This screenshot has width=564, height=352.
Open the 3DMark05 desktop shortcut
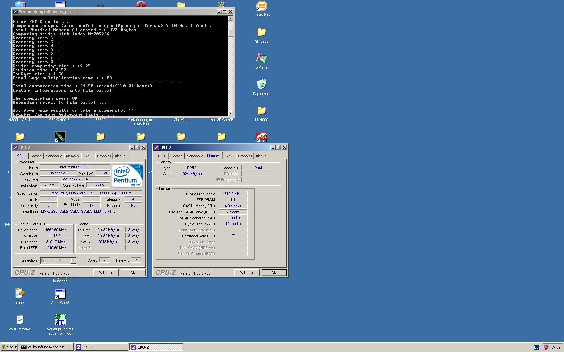pos(262,6)
